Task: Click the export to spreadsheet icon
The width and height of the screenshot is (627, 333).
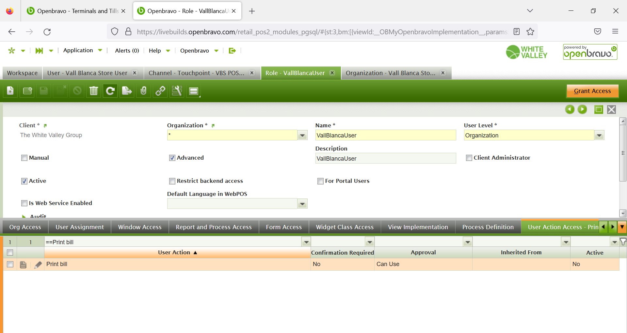Action: click(x=127, y=91)
